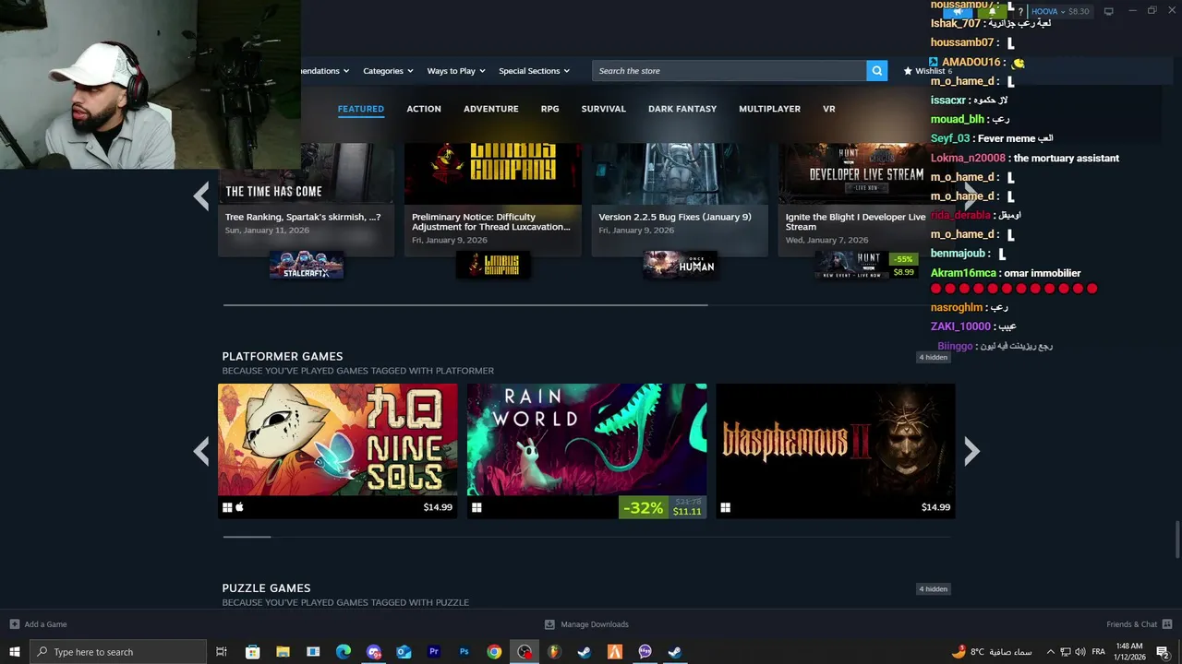Select the ADVENTURE tab
This screenshot has height=664, width=1182.
490,109
